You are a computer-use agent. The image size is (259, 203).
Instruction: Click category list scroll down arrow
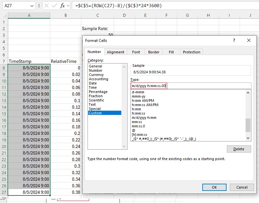click(124, 146)
